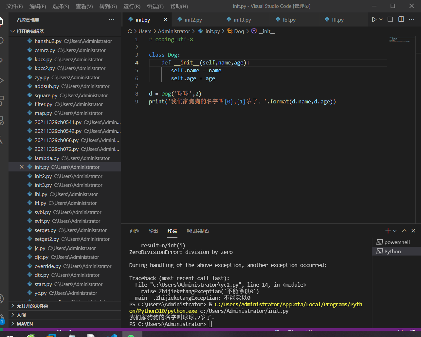Open Explorer panel ellipsis menu

[x=112, y=20]
